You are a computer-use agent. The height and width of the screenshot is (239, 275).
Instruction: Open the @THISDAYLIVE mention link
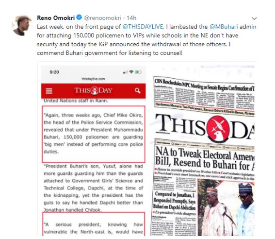click(143, 27)
